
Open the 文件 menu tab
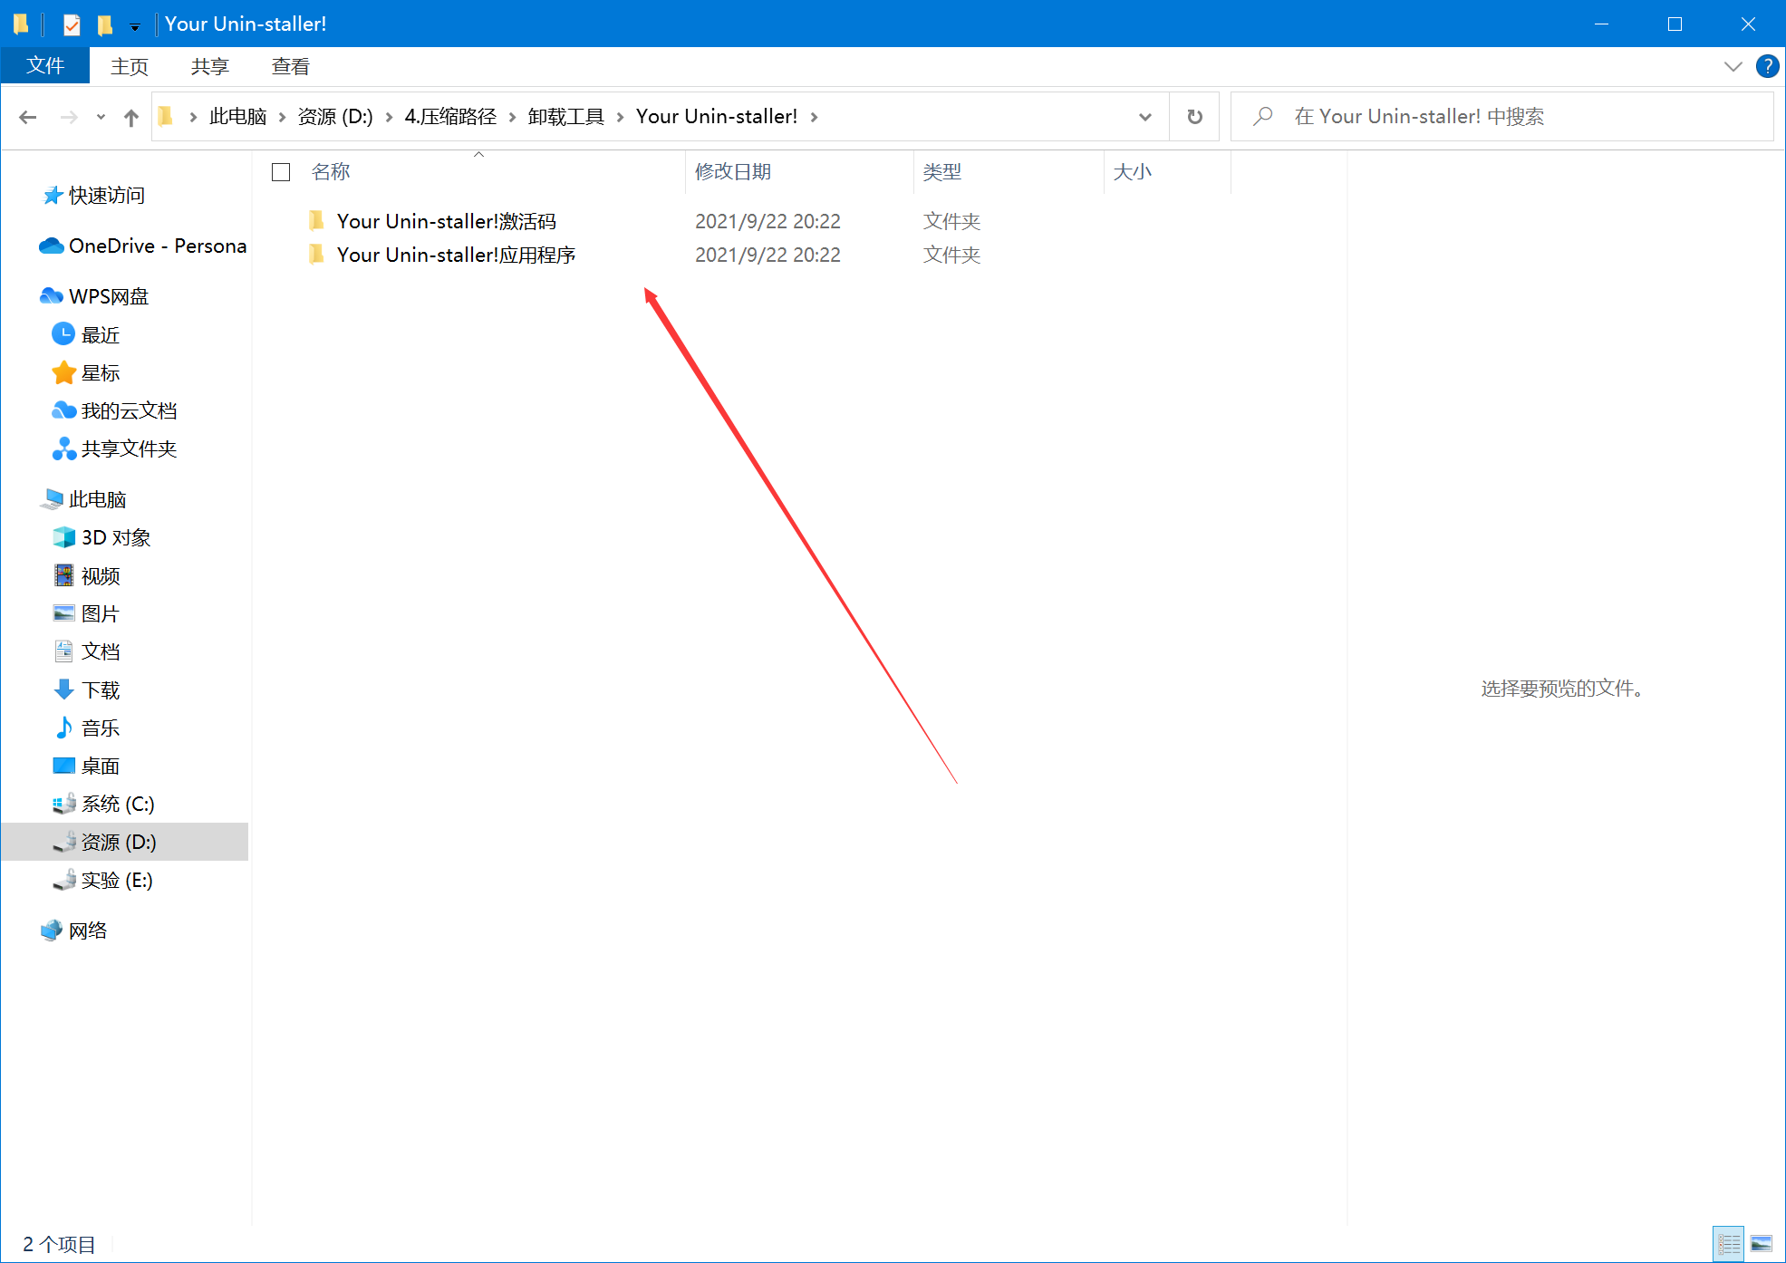[x=45, y=66]
